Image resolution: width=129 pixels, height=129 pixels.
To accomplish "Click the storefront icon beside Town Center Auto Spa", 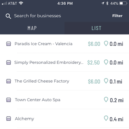I will click(x=9, y=100).
